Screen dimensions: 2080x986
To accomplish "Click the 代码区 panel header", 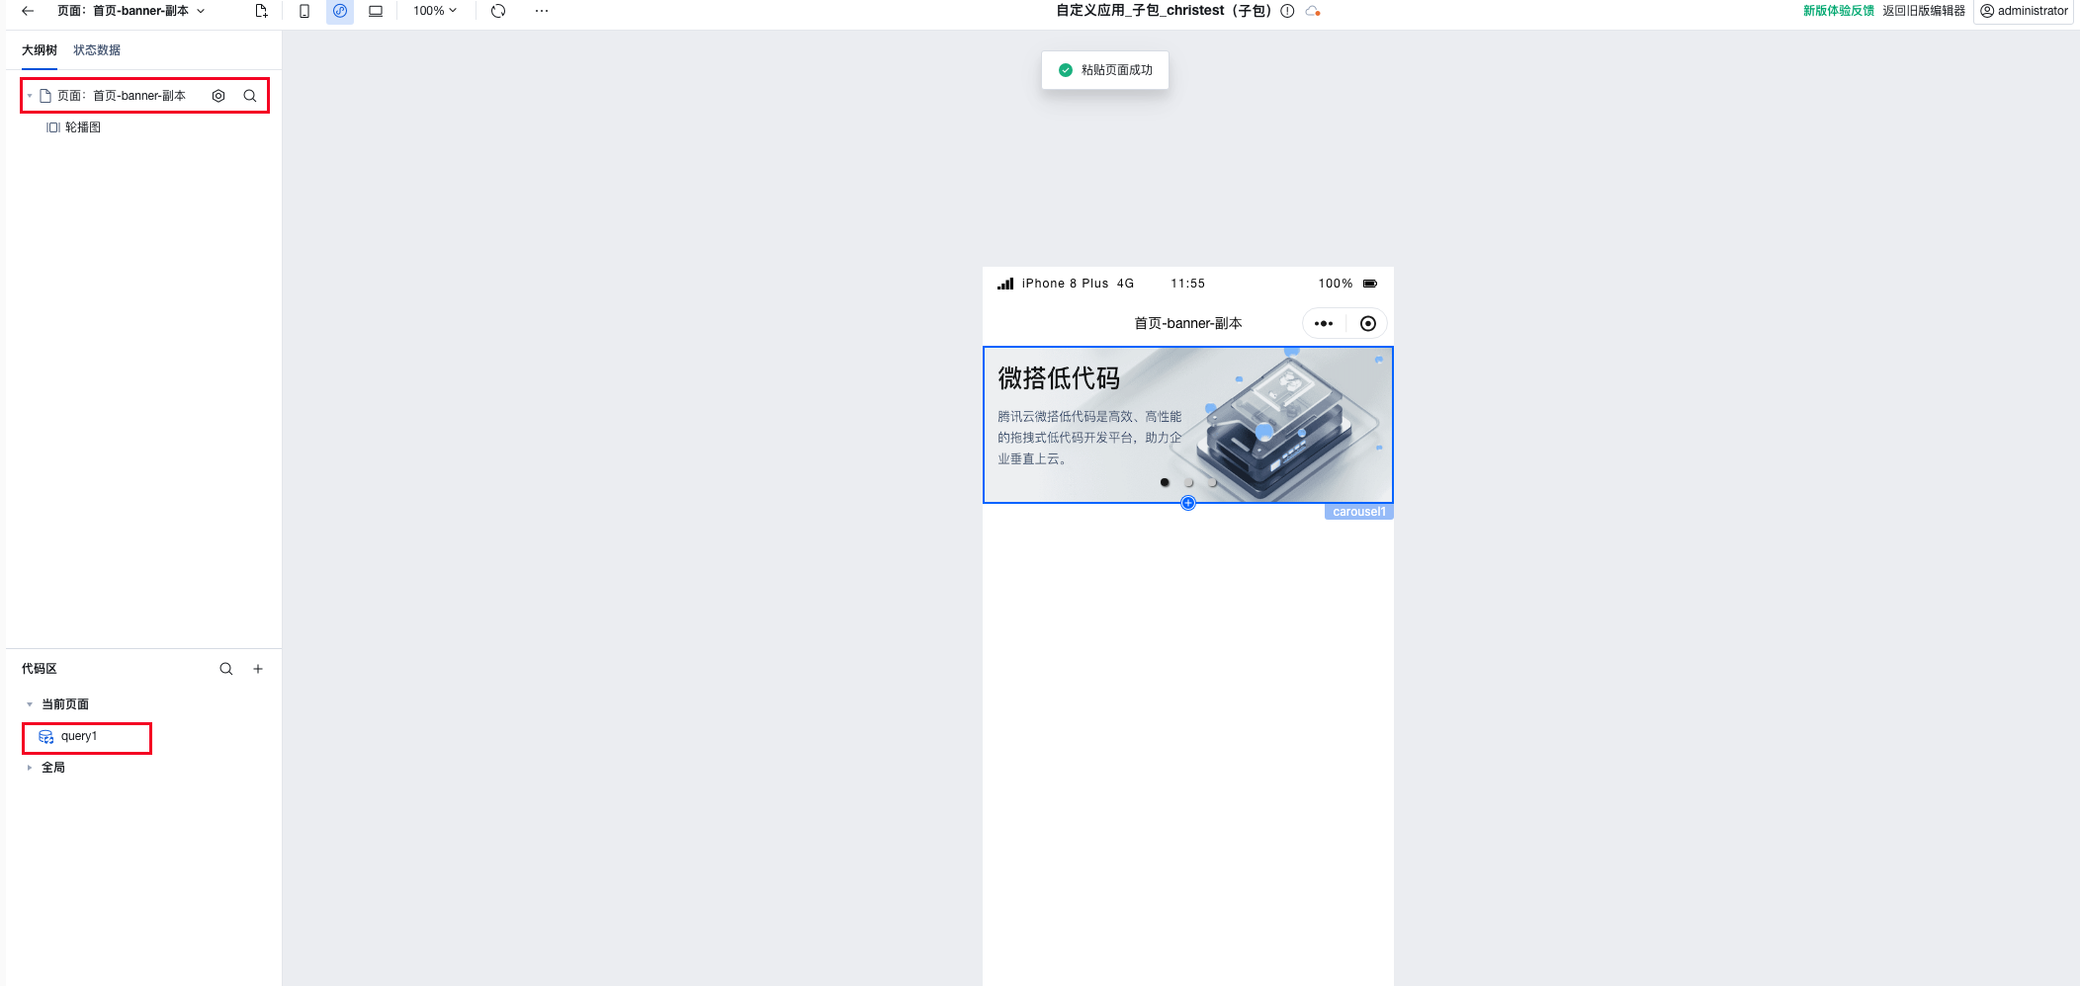I will point(40,669).
